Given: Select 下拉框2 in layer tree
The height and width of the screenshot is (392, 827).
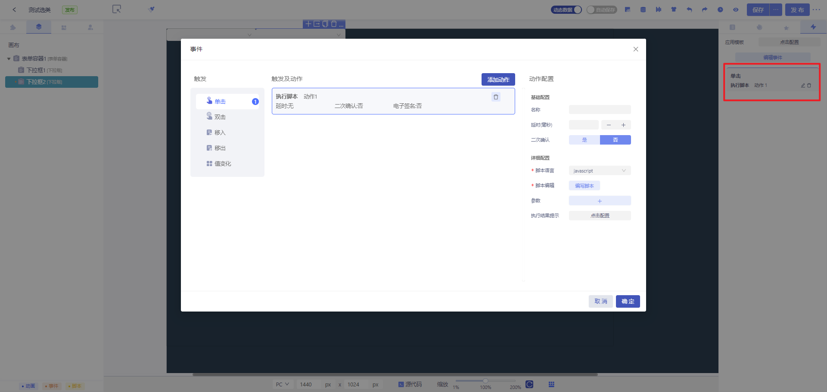Looking at the screenshot, I should [x=52, y=82].
